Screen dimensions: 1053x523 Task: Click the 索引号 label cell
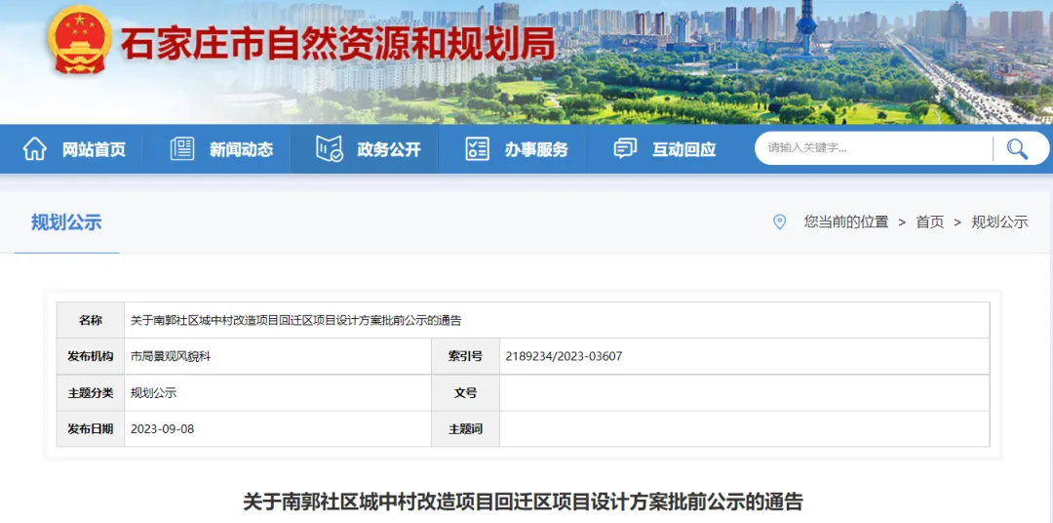465,356
